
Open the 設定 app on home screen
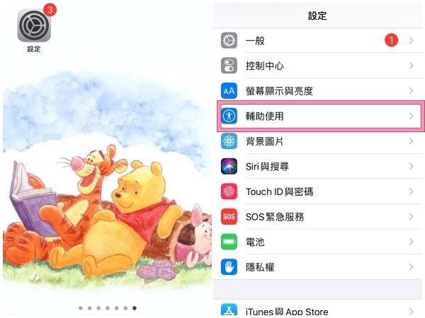pos(34,25)
